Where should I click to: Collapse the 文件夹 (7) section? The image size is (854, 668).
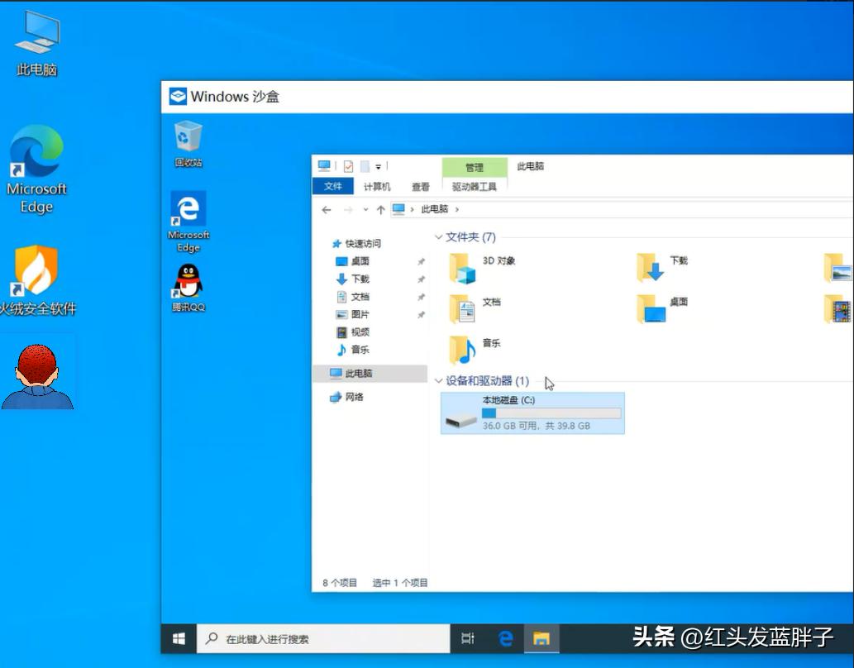tap(438, 237)
